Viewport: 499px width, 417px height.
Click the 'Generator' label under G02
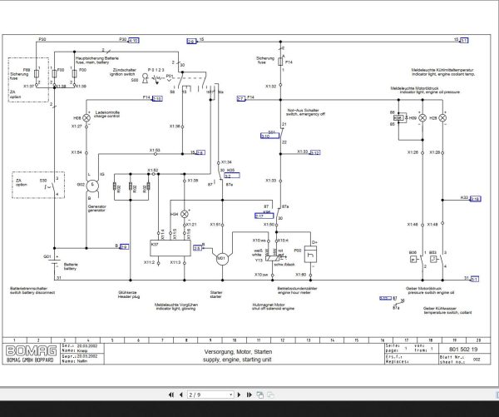(x=96, y=208)
